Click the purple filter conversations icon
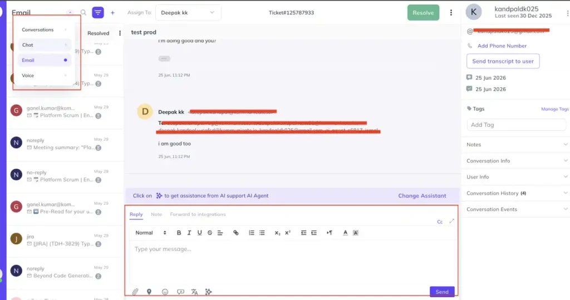This screenshot has height=300, width=570. coord(98,13)
